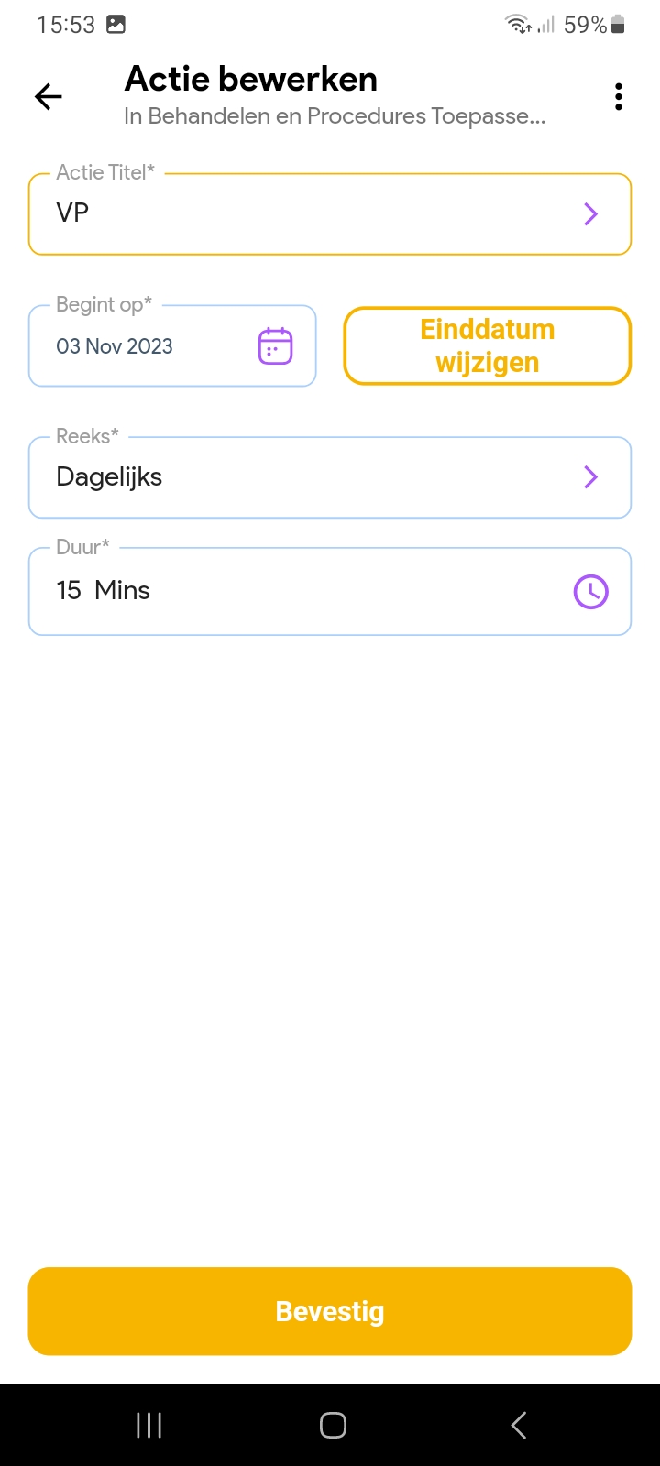Open calendar picker for start date

(275, 346)
